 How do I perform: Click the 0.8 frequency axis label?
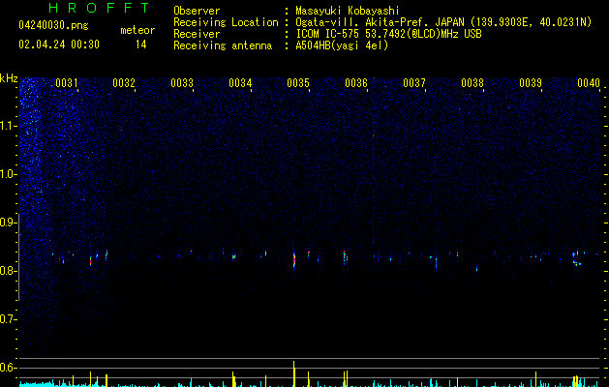click(8, 271)
